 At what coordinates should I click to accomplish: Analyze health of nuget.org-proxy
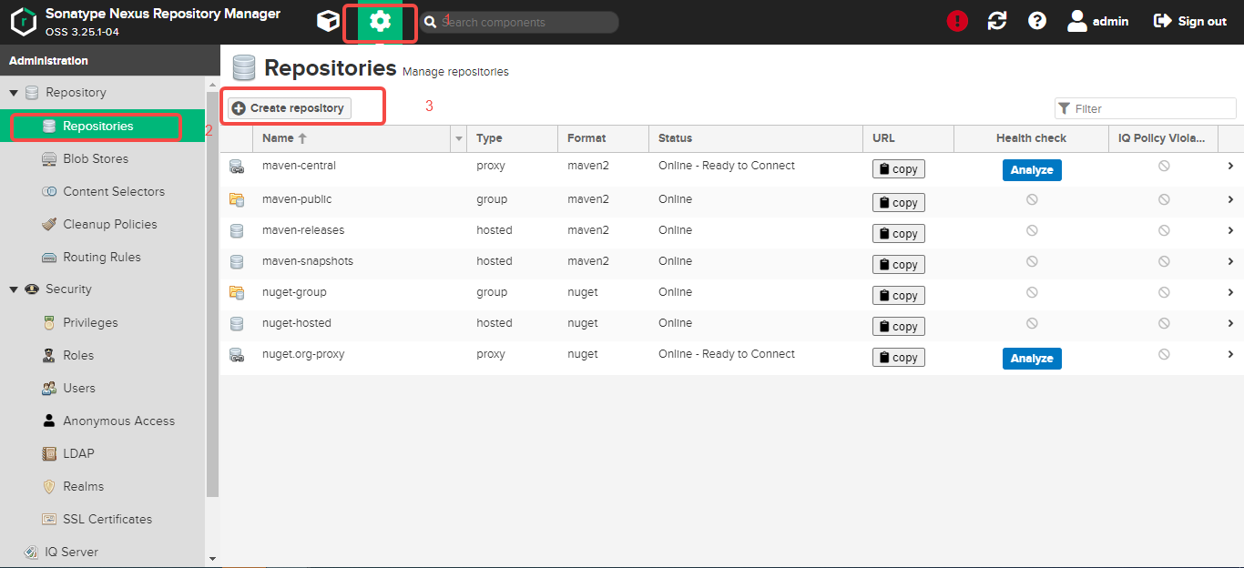point(1032,359)
